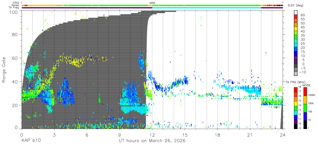
Task: Click the green 100–1000 NOISE colorbar segment
Action: point(306,108)
